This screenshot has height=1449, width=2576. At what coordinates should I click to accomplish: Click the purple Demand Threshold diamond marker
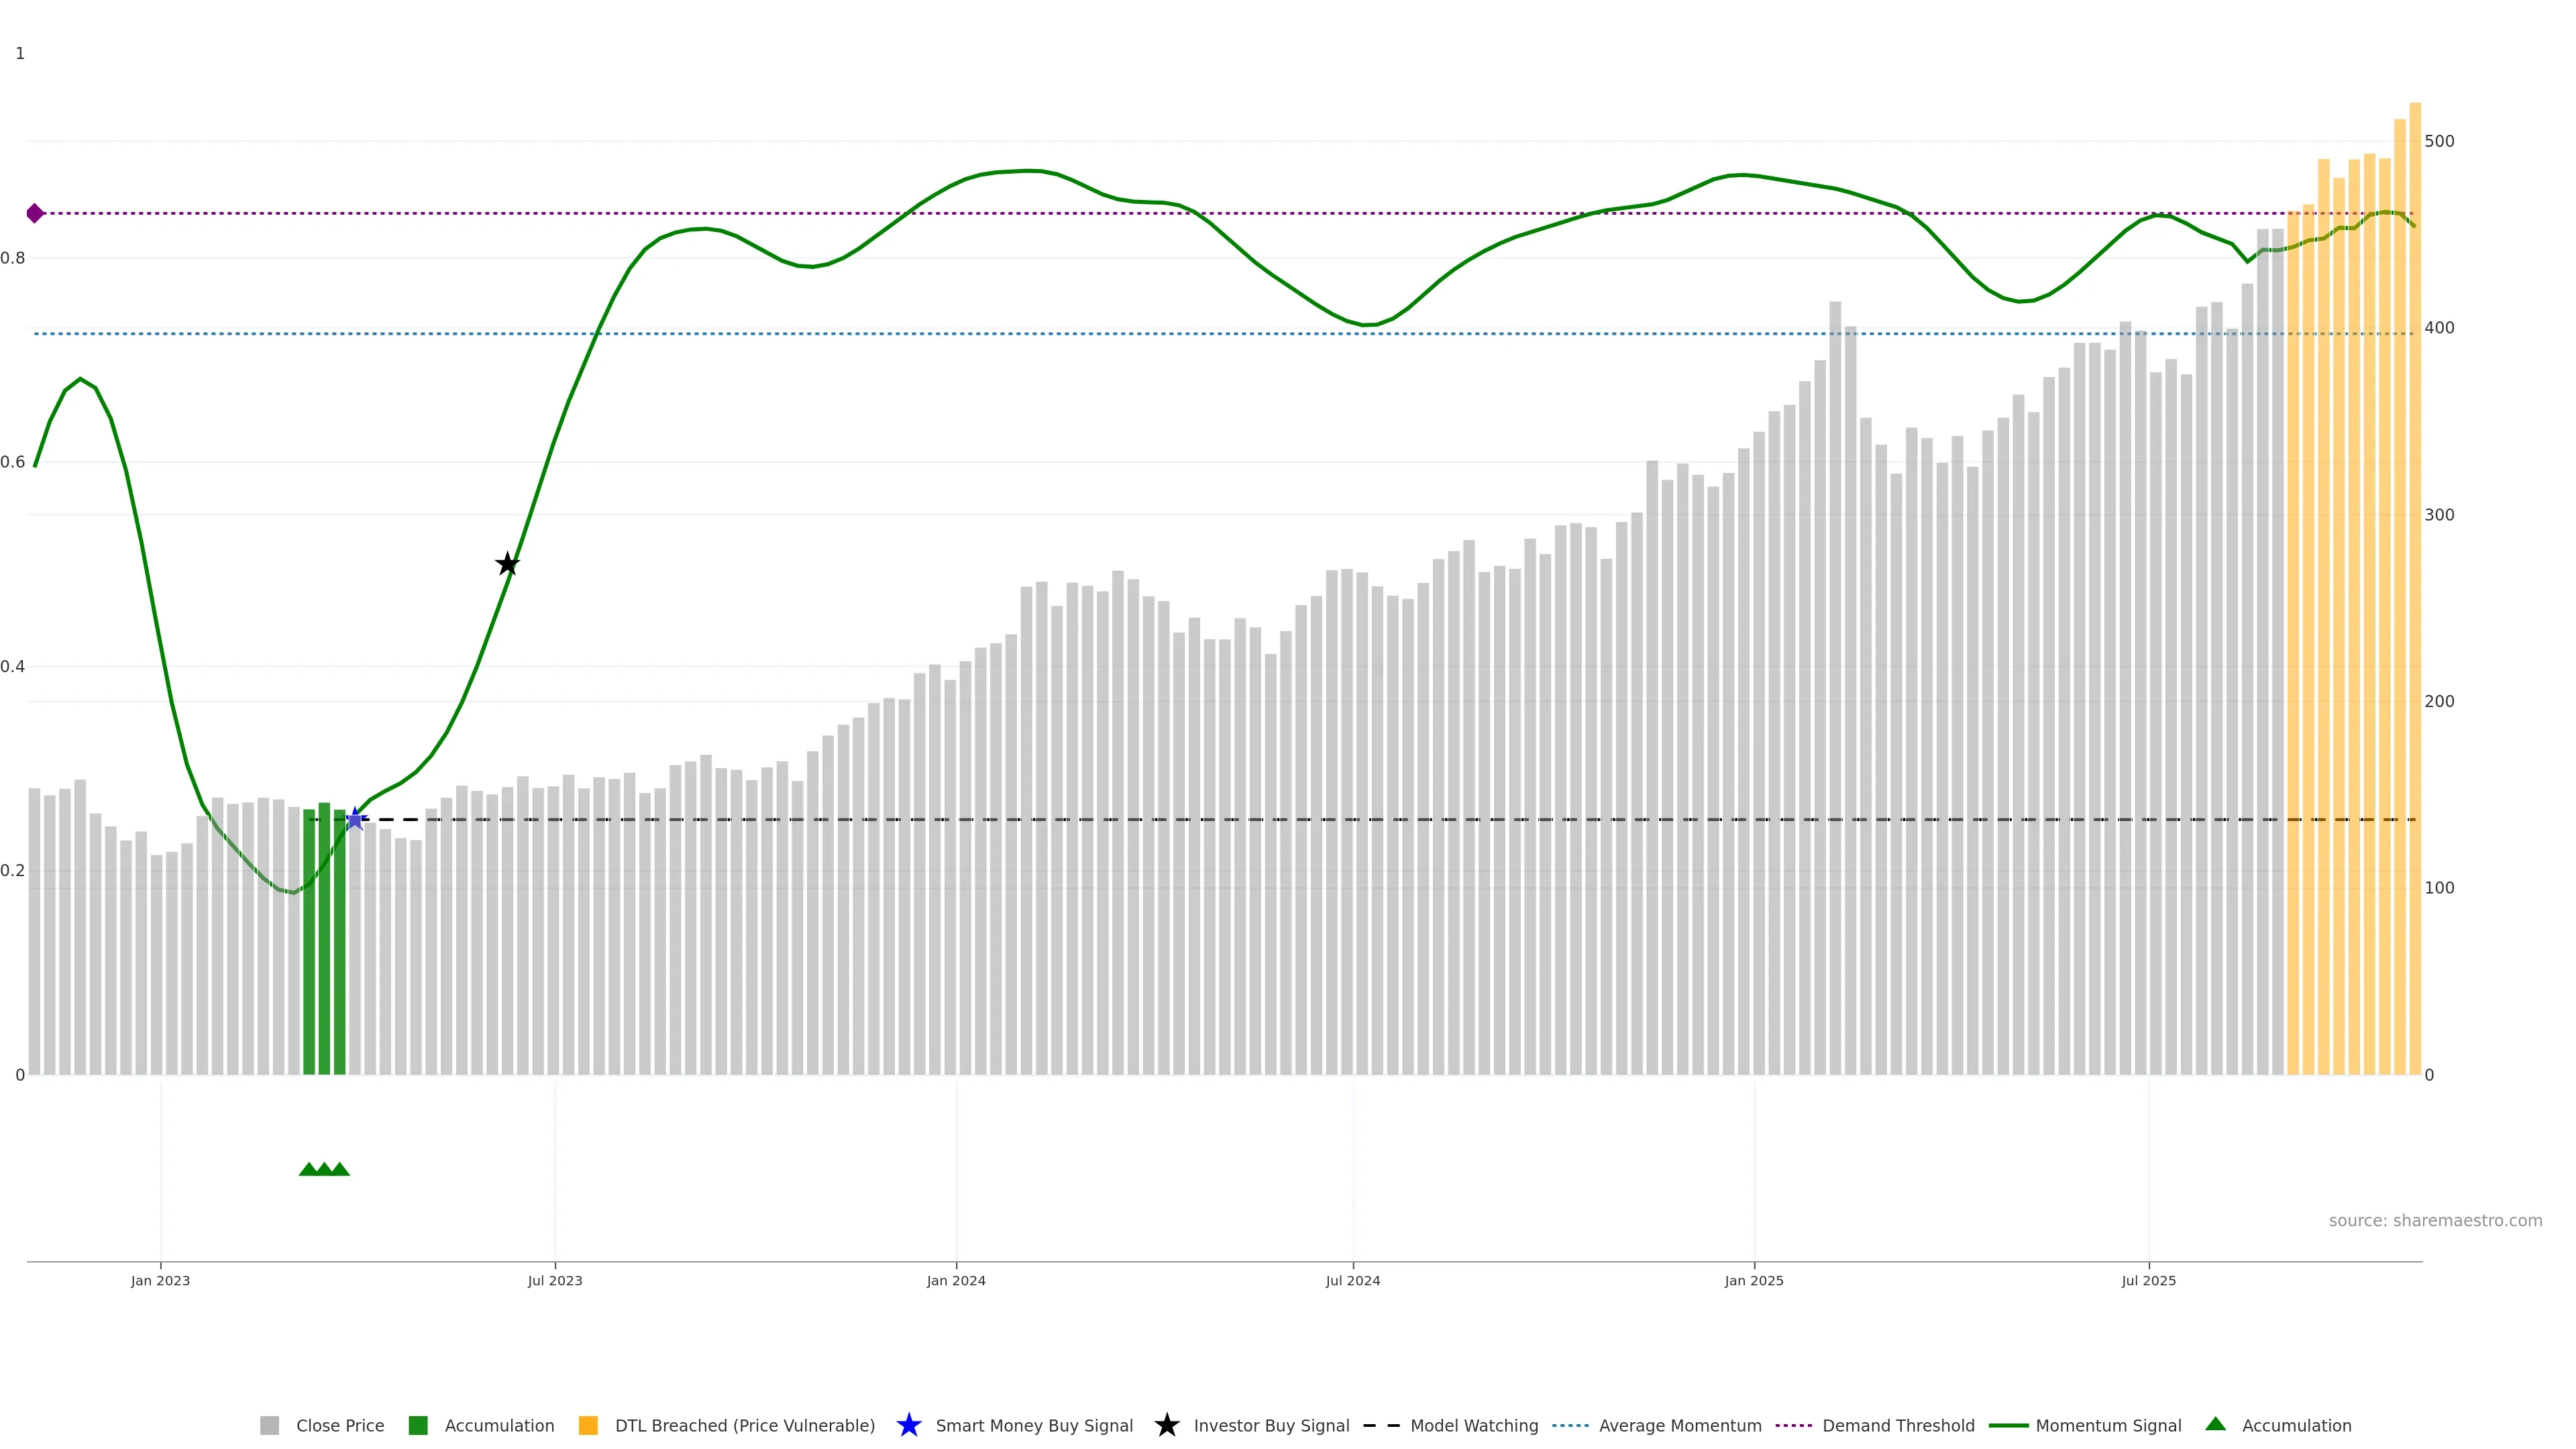click(x=35, y=213)
